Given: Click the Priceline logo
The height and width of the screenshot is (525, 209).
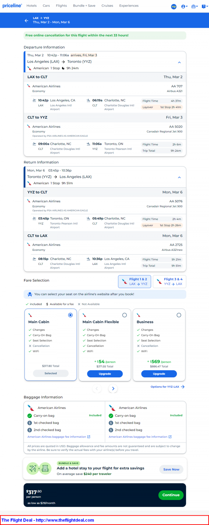Looking at the screenshot, I should [x=12, y=6].
